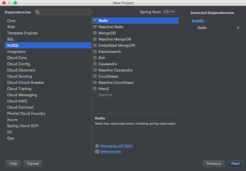Open the Messaging with Redis link

point(117,146)
